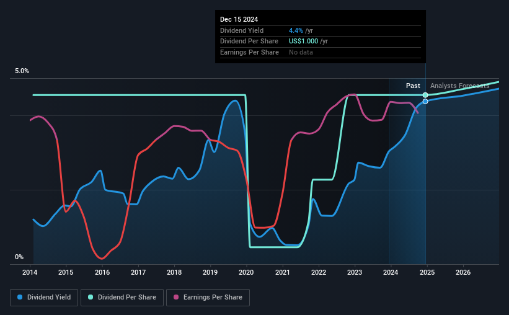
Task: Click the Dividend Yield tooltip row label
Action: pos(242,30)
